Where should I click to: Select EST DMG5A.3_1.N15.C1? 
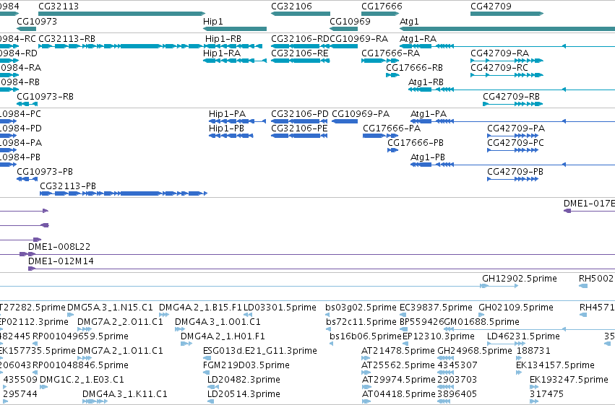coord(110,308)
